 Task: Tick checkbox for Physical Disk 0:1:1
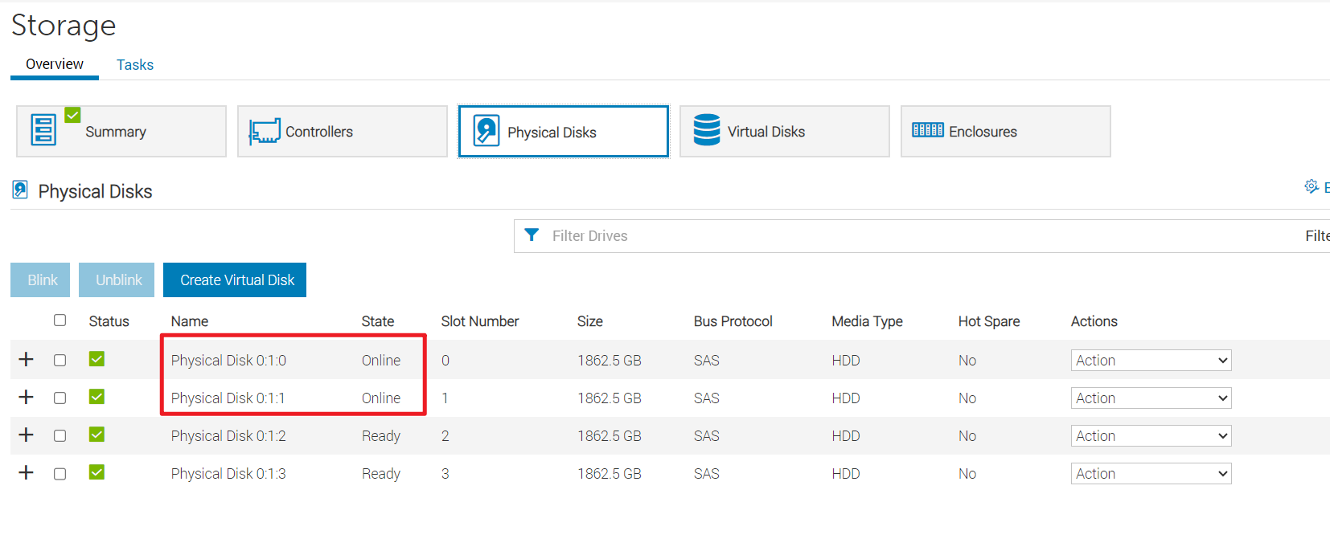point(60,398)
